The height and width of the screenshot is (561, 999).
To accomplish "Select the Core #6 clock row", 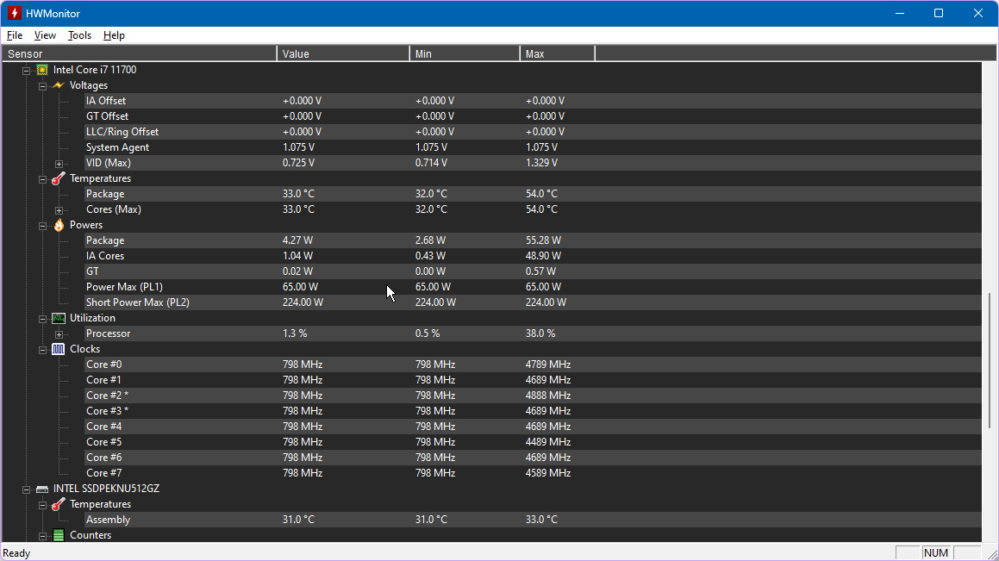I will point(534,458).
